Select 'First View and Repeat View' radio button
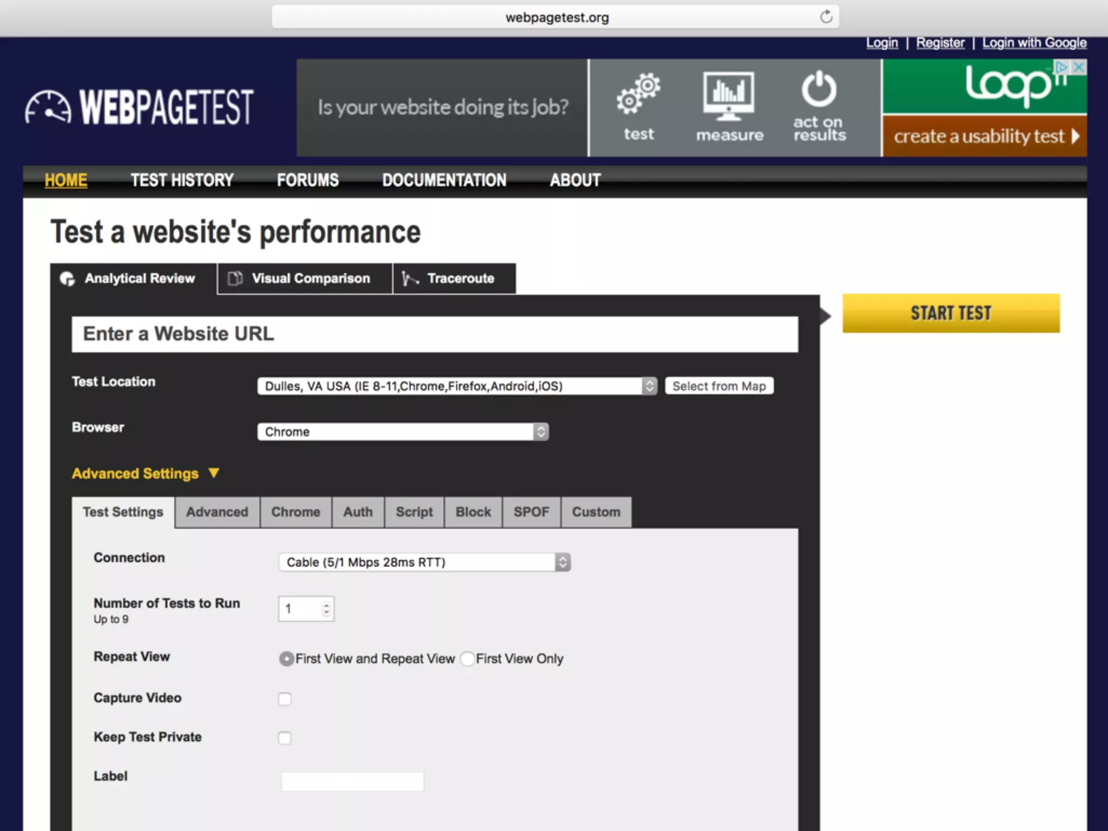Screen dimensions: 1108x831 click(x=287, y=658)
